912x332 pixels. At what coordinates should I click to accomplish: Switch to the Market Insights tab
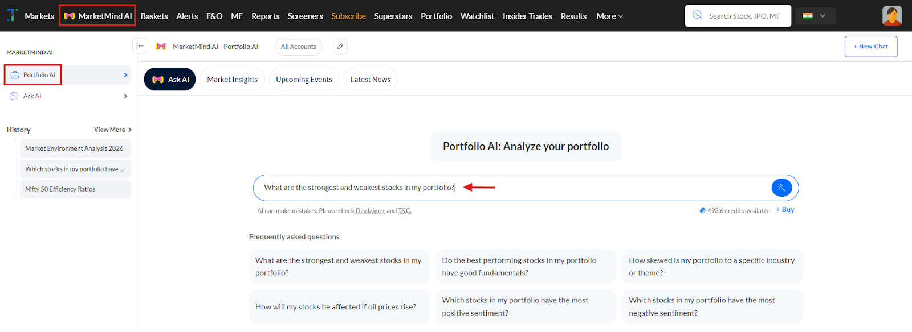[232, 80]
